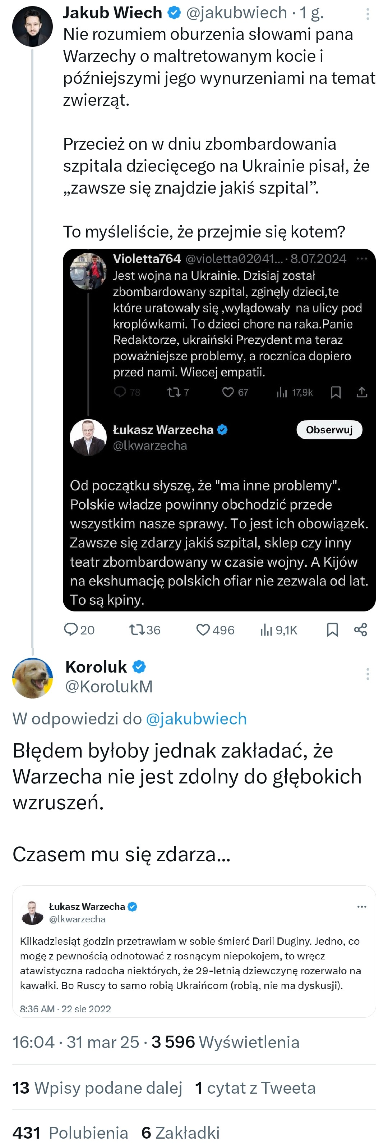View the 13 Wpisy podane dalej list

click(97, 1088)
